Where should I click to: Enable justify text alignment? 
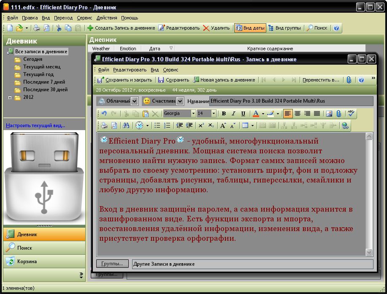pyautogui.click(x=317, y=114)
